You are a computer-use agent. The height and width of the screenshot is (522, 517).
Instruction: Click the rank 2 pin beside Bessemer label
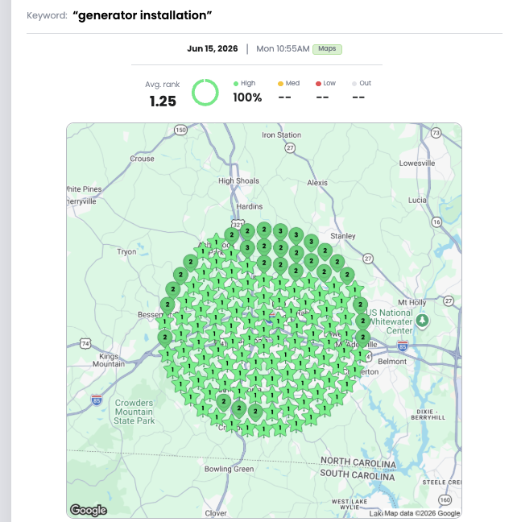(x=168, y=305)
